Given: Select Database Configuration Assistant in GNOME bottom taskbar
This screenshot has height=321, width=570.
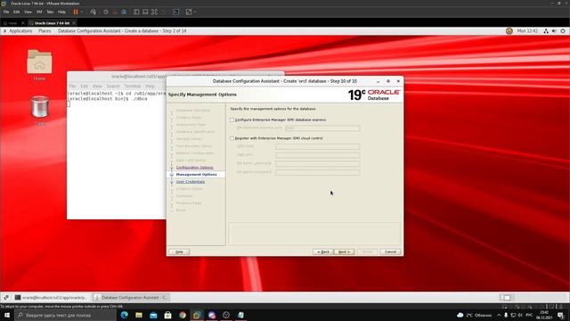Looking at the screenshot, I should [131, 297].
